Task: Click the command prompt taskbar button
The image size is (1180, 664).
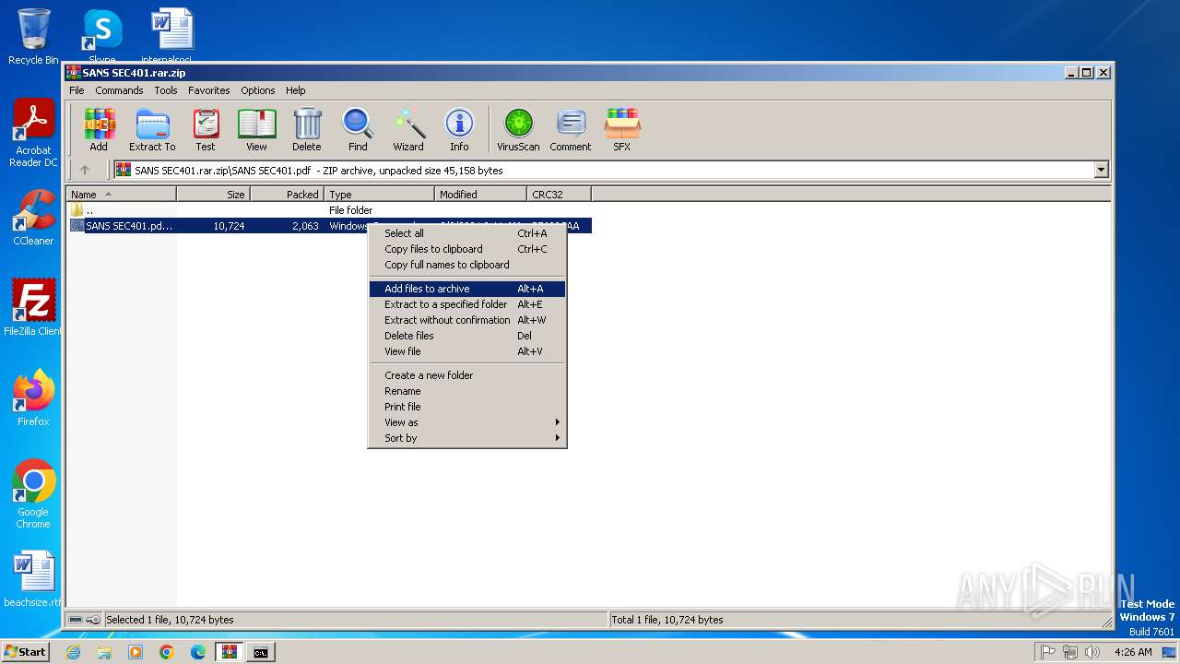Action: coord(261,652)
